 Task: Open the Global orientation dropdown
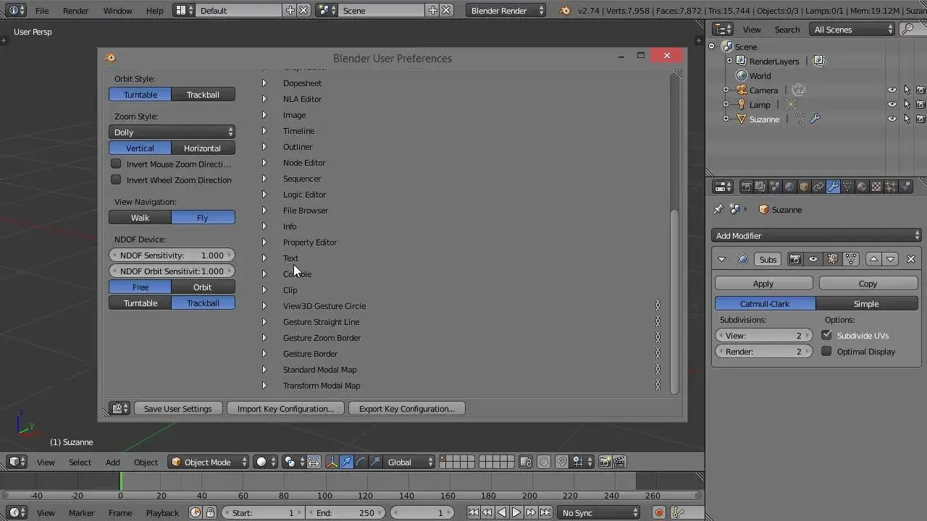[x=410, y=462]
